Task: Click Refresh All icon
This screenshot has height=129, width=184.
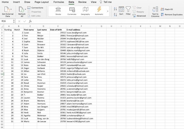Action: click(21, 10)
